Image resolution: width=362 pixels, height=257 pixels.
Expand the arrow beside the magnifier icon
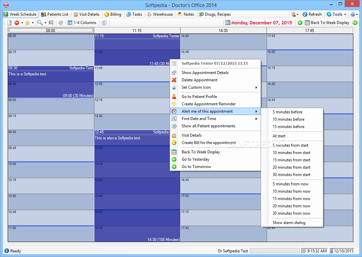(45, 23)
